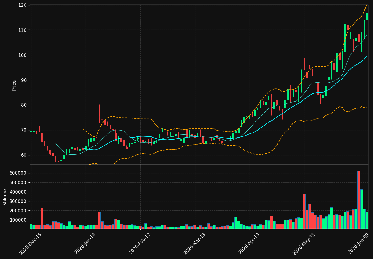Click the 2026-Jan-14 date label
Screen dimensions: 373x259
[x=85, y=244]
